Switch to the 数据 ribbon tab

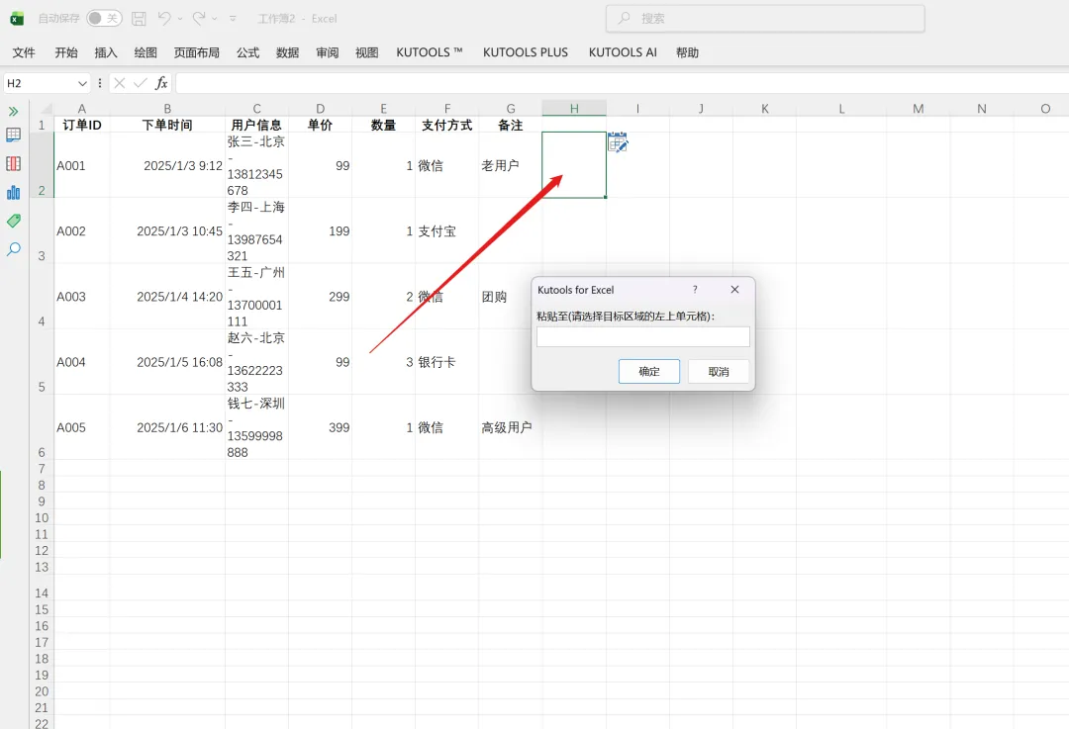click(287, 52)
